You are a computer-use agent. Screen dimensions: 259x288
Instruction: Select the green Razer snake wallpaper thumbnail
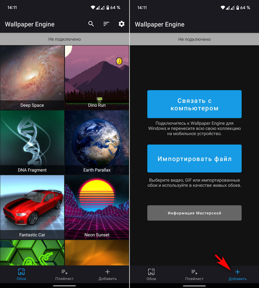tap(32, 253)
